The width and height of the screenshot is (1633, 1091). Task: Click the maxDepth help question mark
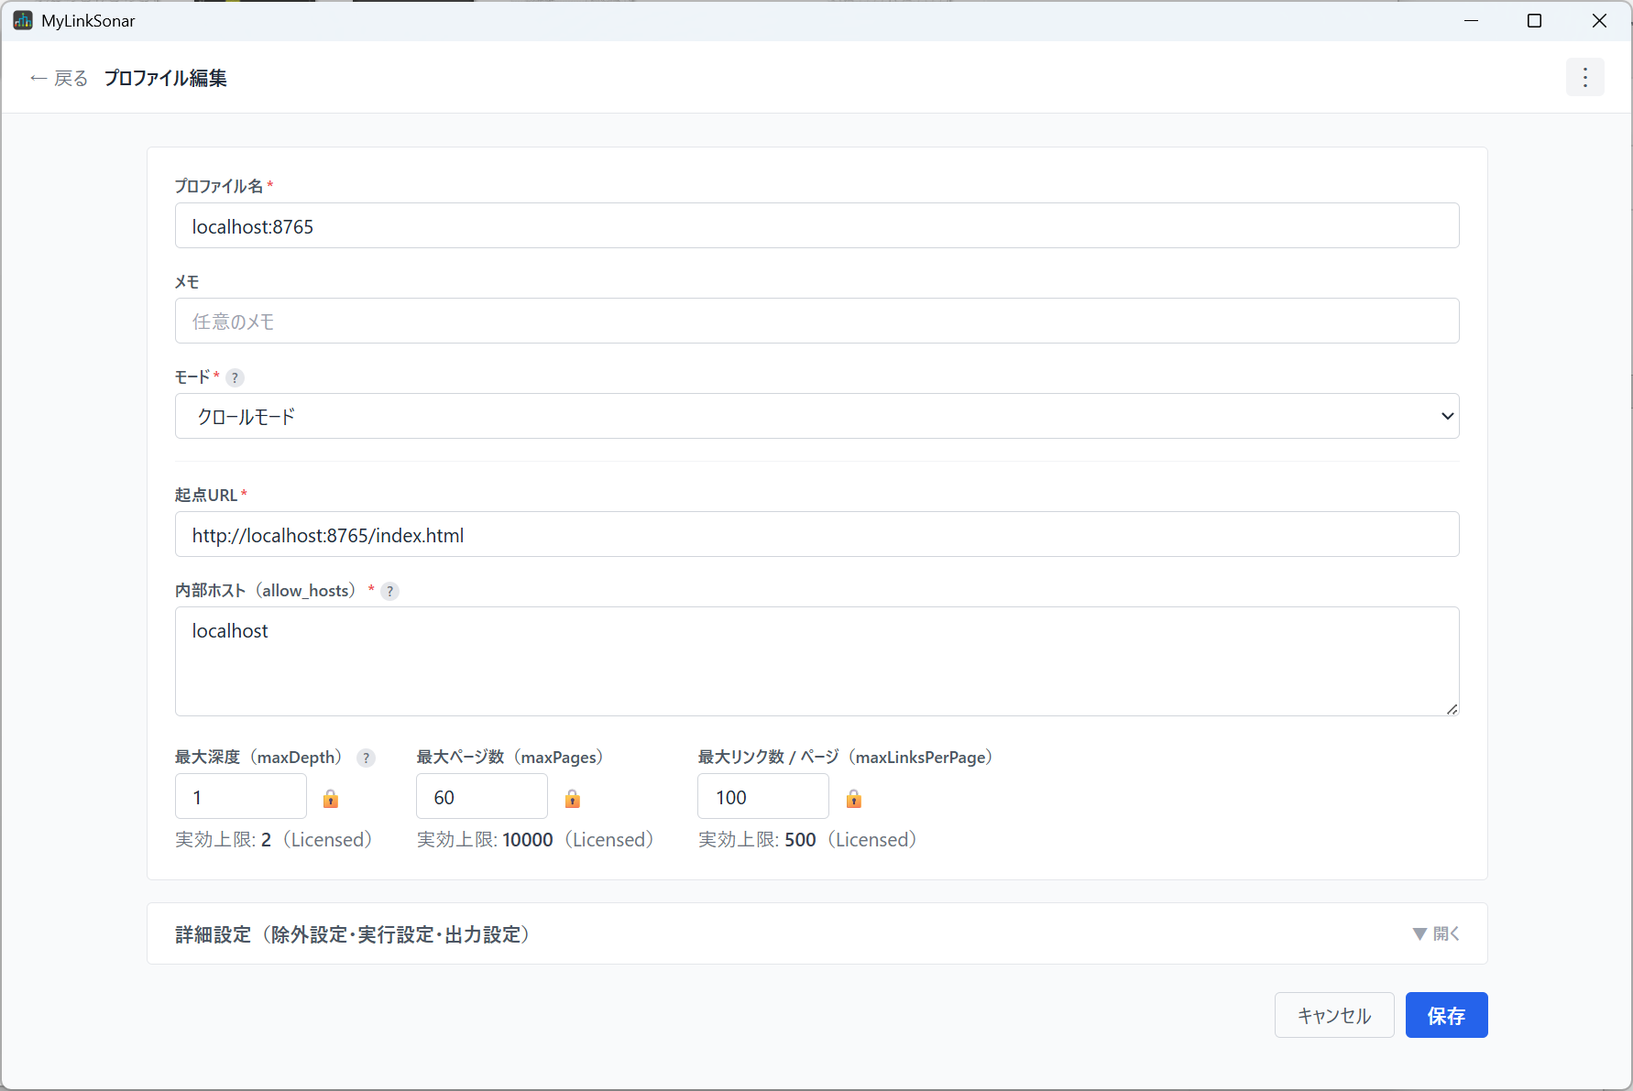click(x=366, y=758)
